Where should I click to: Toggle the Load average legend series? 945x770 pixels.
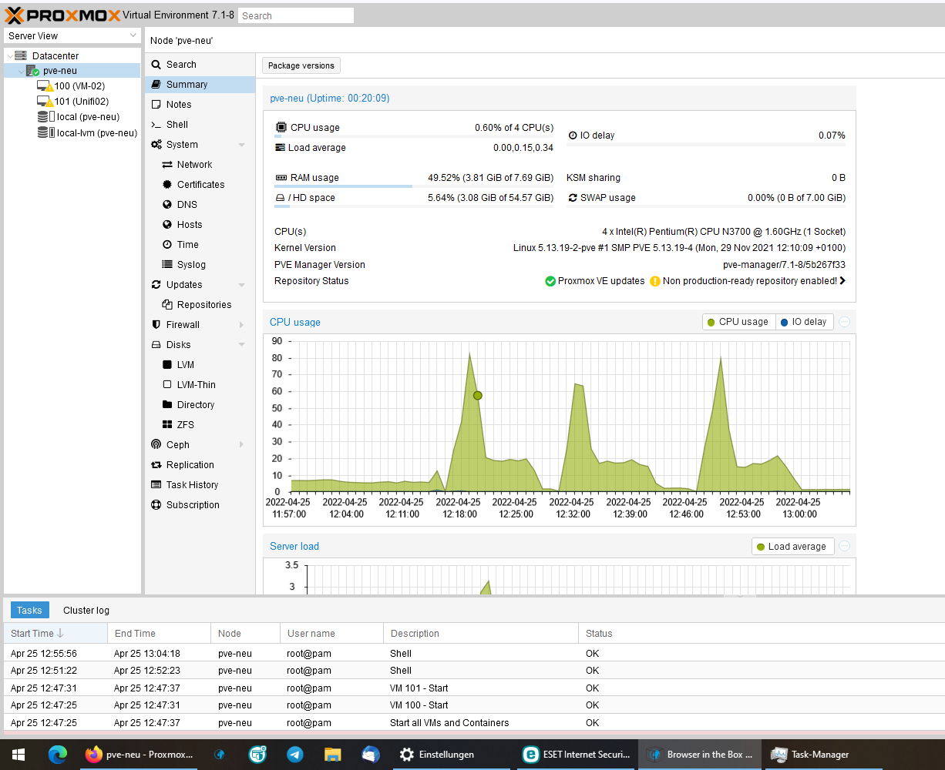click(792, 547)
